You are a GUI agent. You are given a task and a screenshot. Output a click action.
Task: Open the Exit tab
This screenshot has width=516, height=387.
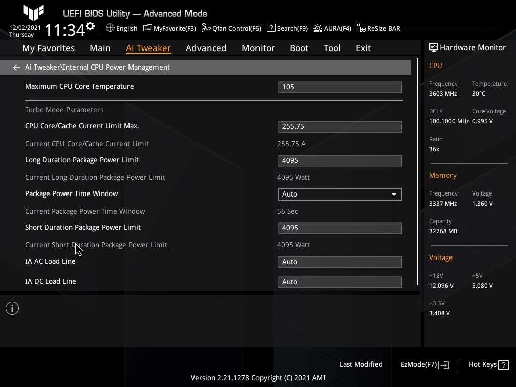coord(363,48)
